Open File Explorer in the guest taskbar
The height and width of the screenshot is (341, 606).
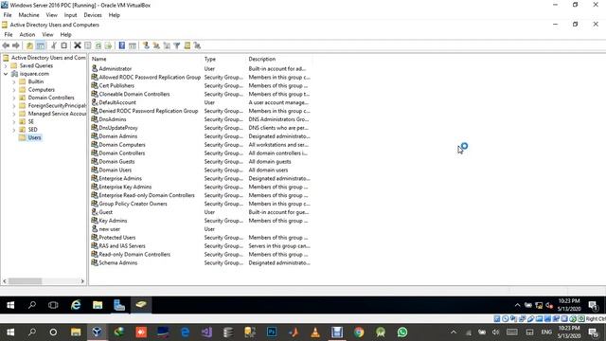[x=98, y=305]
